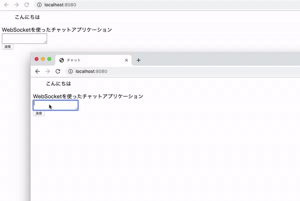Click 送信 button in background window
The width and height of the screenshot is (300, 201).
[7, 47]
